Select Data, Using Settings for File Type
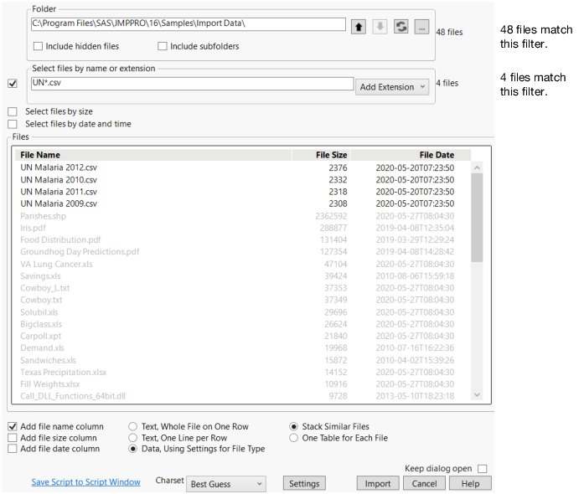Image resolution: width=584 pixels, height=494 pixels. 132,449
